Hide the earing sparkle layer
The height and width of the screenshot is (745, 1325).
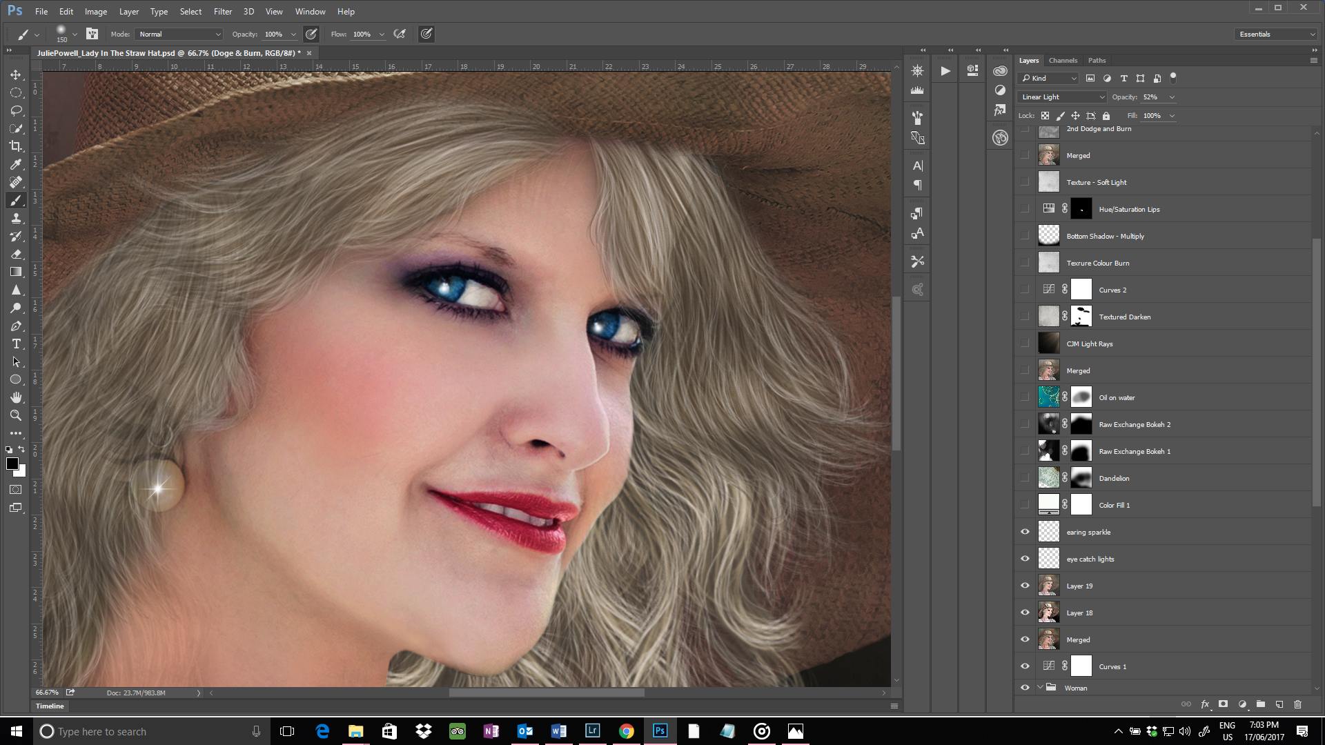coord(1025,532)
